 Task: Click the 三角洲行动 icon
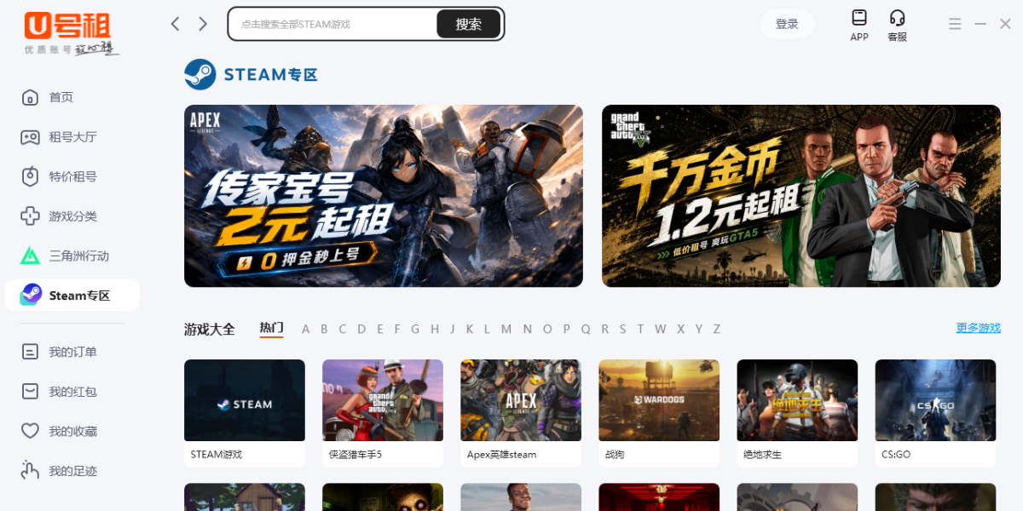coord(30,255)
